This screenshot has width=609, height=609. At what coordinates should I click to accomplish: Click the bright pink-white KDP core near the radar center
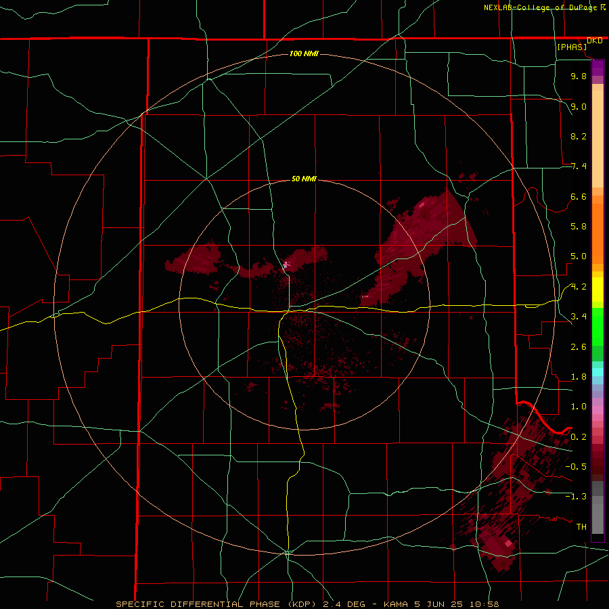pos(286,265)
